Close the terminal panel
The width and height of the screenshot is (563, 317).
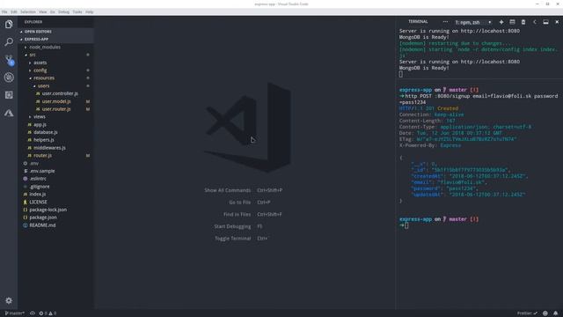(x=557, y=22)
